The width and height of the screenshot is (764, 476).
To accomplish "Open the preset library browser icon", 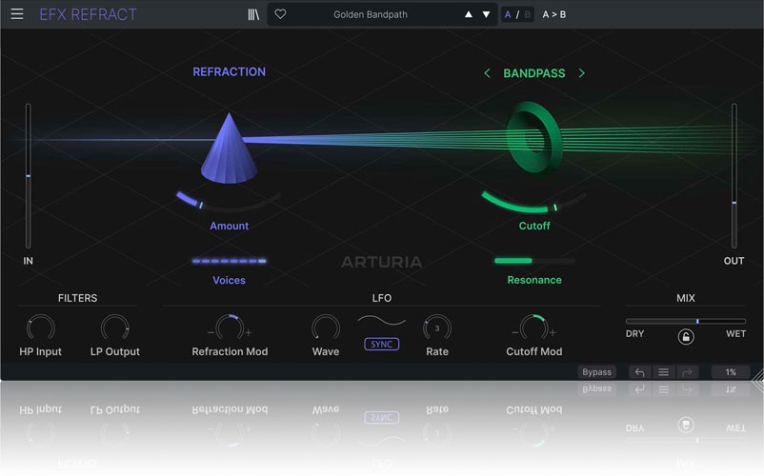I will [253, 14].
